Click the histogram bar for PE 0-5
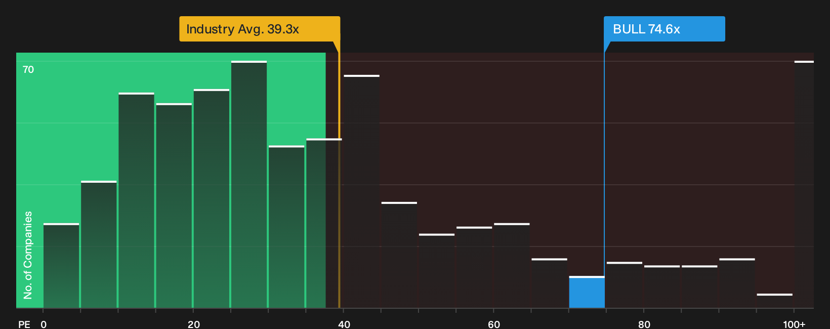830x329 pixels. pos(61,266)
